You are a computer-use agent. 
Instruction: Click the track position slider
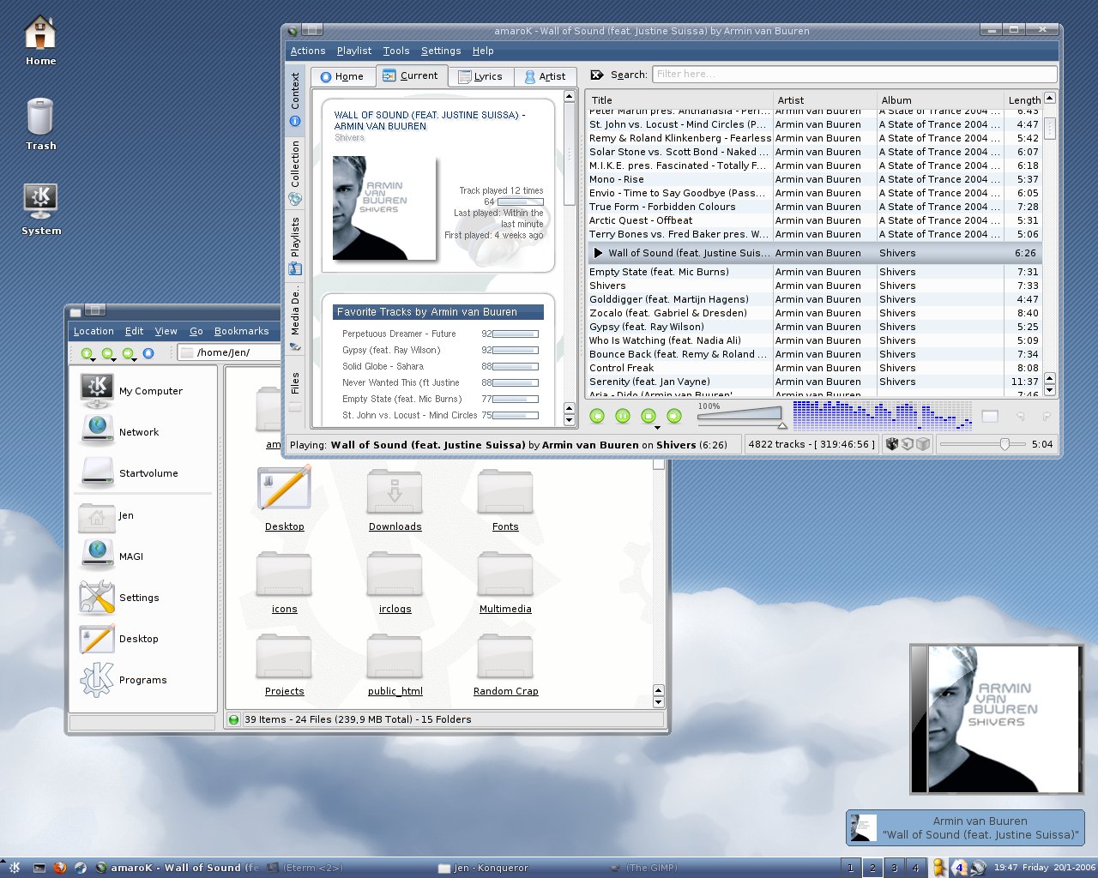click(x=982, y=444)
